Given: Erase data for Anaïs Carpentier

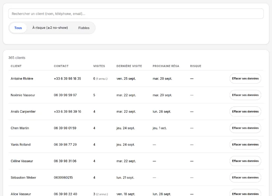Looking at the screenshot, I should (245, 112).
